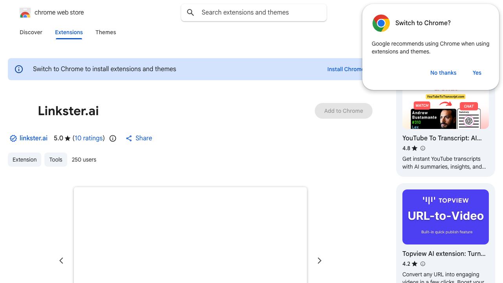The height and width of the screenshot is (283, 503).
Task: Show the previous screenshot with the left arrow
Action: click(x=61, y=261)
